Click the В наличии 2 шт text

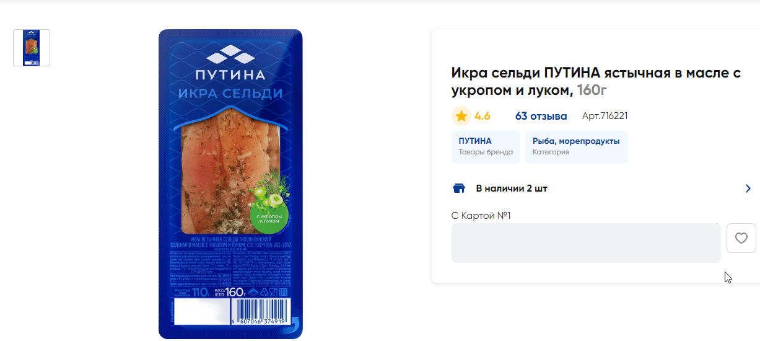click(x=512, y=188)
